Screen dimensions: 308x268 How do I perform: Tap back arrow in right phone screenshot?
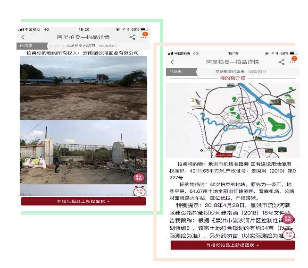click(173, 62)
